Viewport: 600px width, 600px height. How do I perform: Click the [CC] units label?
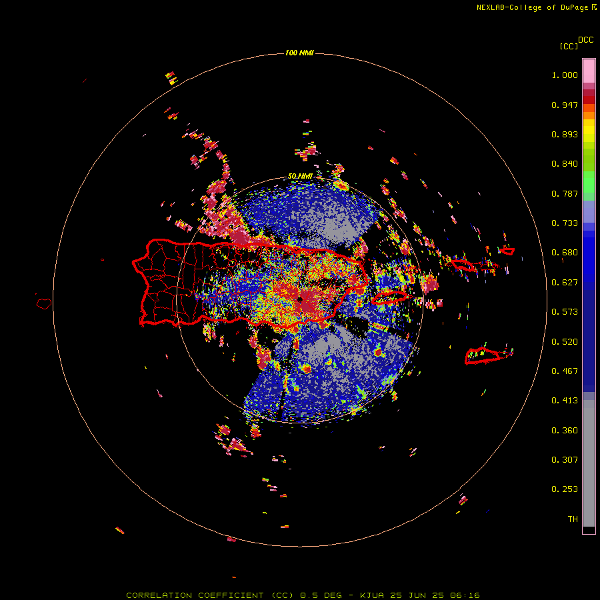pos(569,46)
